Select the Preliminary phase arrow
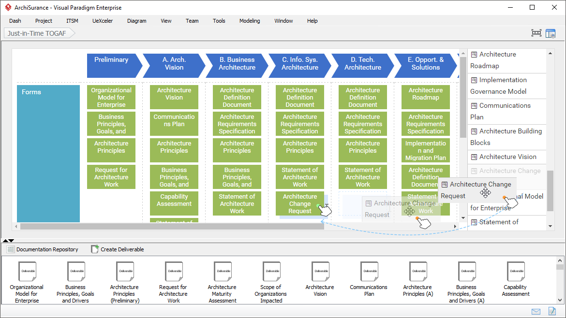The height and width of the screenshot is (318, 566). coord(115,66)
